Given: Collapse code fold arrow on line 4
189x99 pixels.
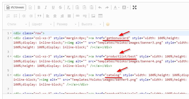Looking at the screenshot, I should click(11, 56).
